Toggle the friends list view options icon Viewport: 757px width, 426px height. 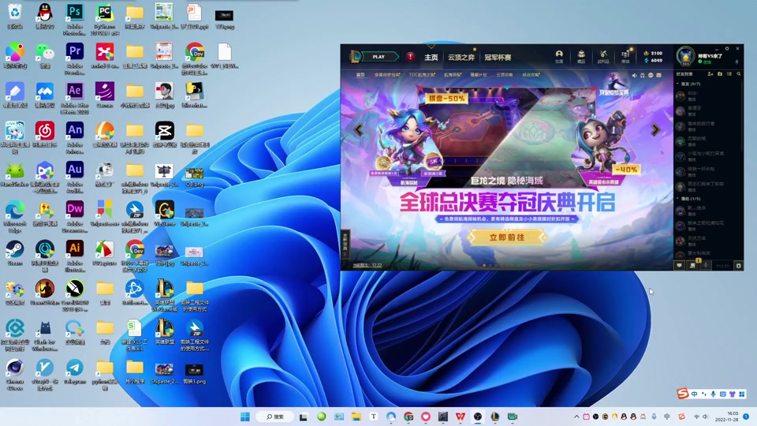point(729,74)
